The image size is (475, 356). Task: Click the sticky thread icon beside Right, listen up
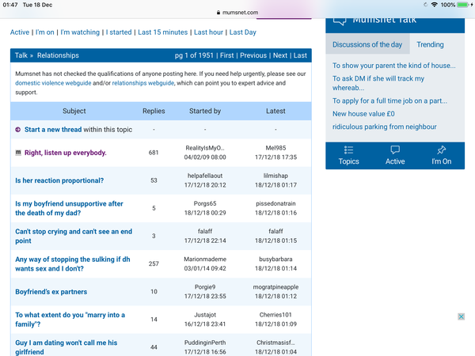18,153
